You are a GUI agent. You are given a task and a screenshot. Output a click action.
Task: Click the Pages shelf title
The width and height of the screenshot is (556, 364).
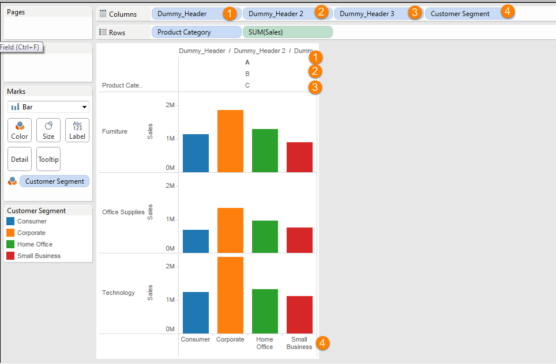[16, 12]
